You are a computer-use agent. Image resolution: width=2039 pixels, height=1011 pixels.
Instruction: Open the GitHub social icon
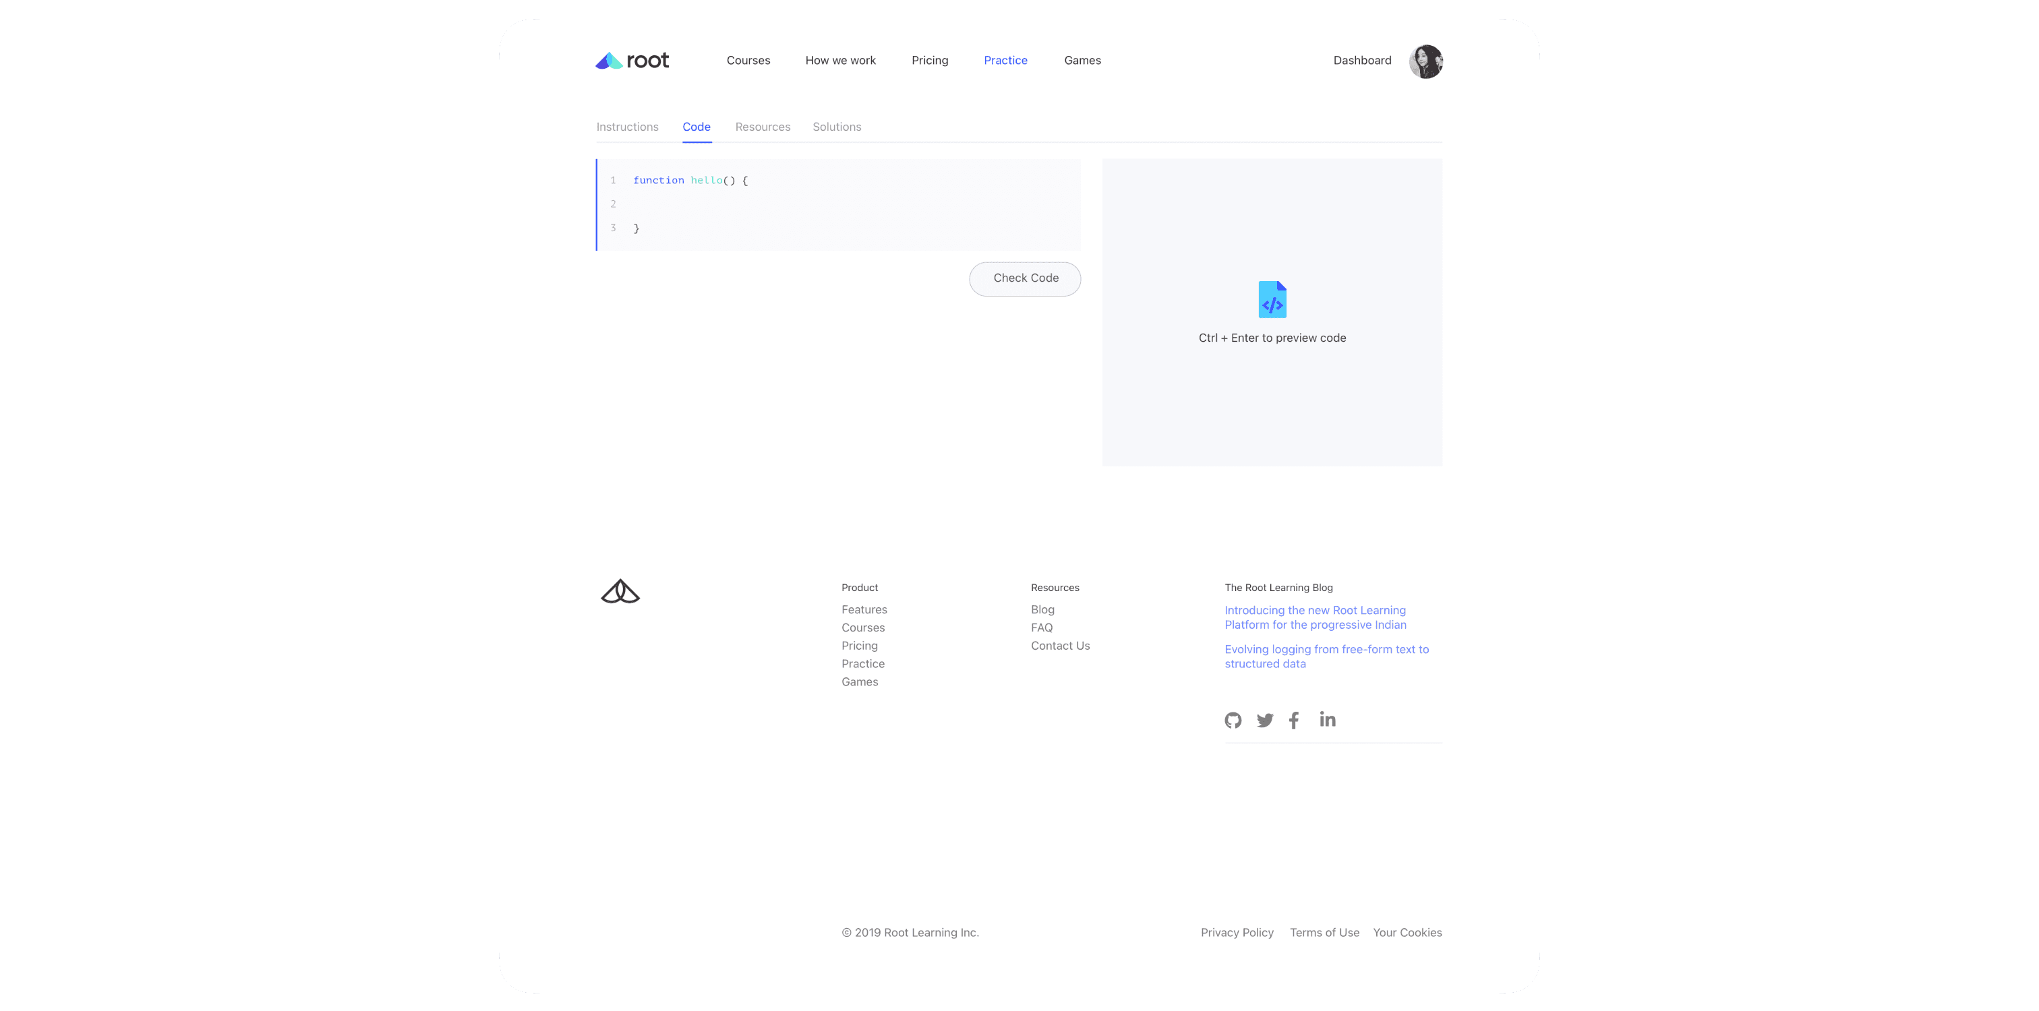click(1233, 720)
